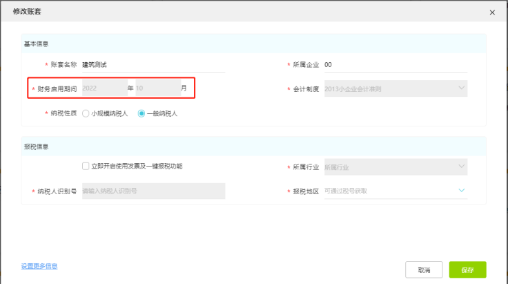Click the 基本信息 section header
Image resolution: width=508 pixels, height=284 pixels.
(x=37, y=44)
